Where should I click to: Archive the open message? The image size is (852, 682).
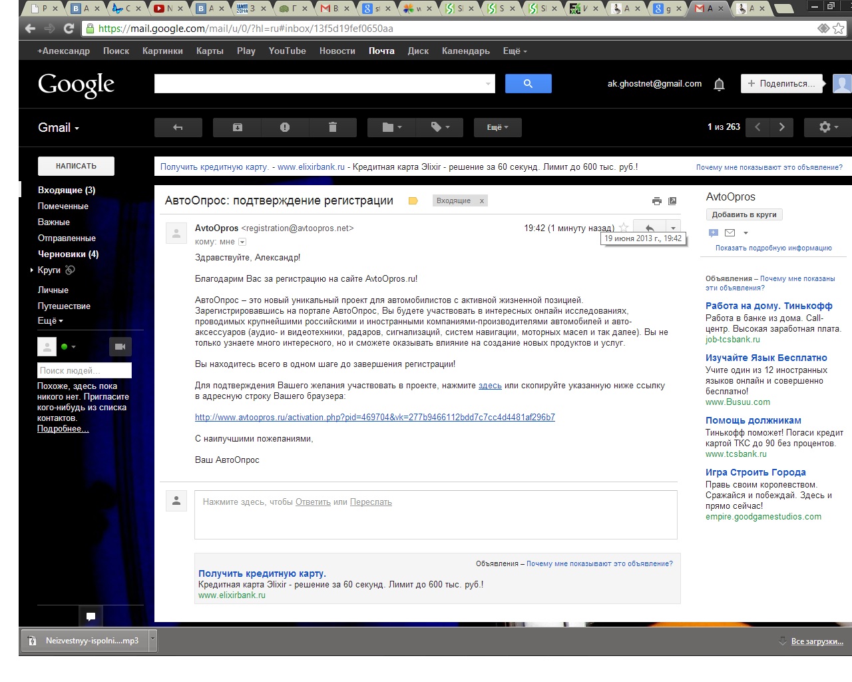point(237,127)
